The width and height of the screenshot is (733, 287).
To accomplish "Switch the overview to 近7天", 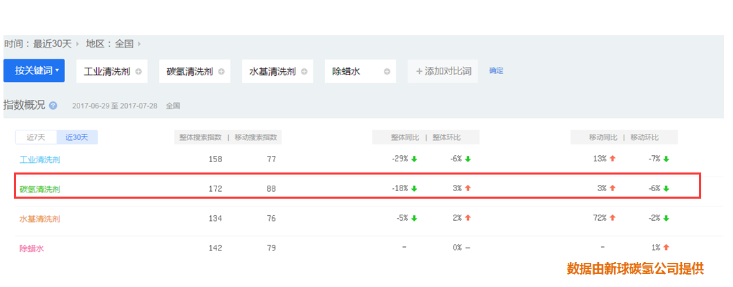I will (36, 137).
